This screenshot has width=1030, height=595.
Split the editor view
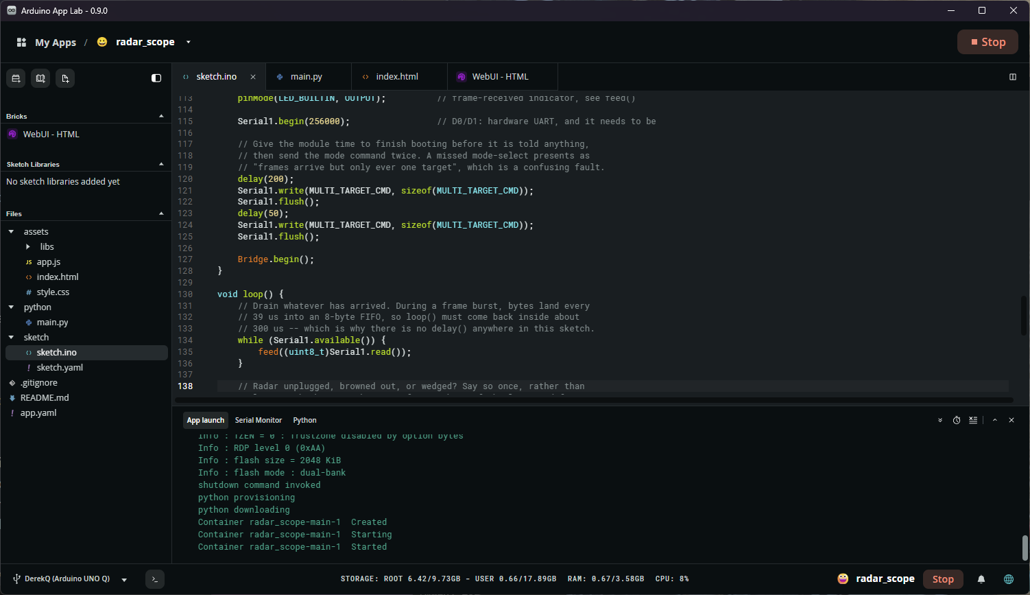1013,77
